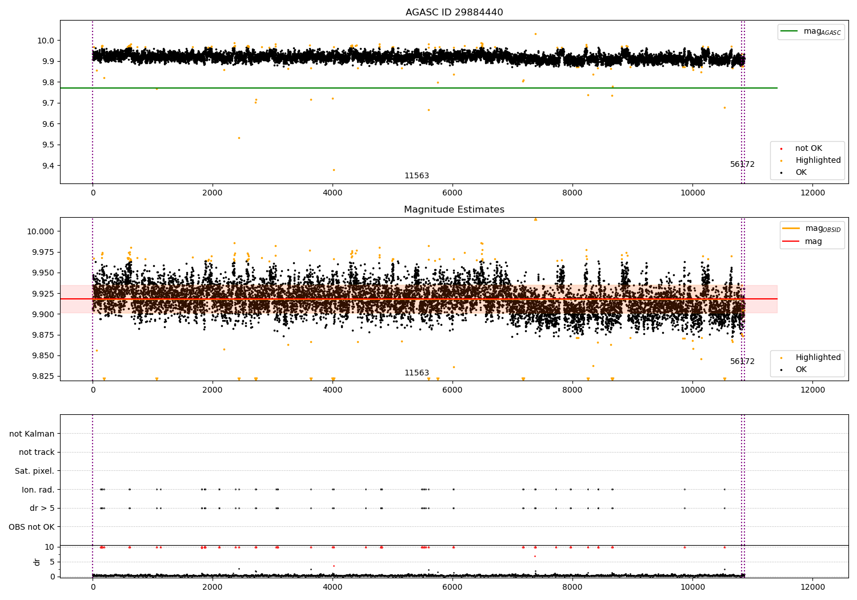Click the red 'not OK' legend marker
Screen dimensions: 857x600
point(781,149)
